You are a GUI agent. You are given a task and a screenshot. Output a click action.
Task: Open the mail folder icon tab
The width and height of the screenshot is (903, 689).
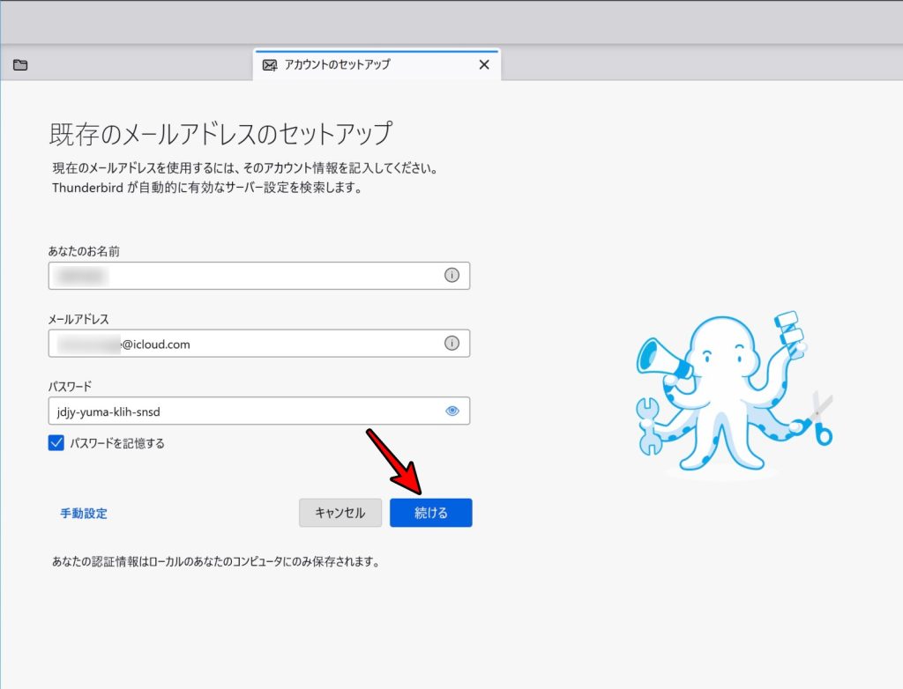pos(20,64)
